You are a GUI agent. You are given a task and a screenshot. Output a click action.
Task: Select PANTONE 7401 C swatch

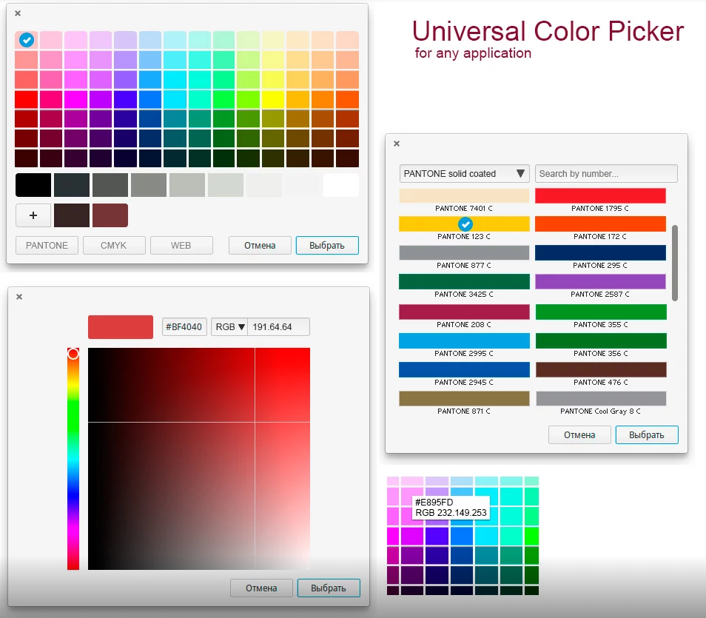click(464, 195)
